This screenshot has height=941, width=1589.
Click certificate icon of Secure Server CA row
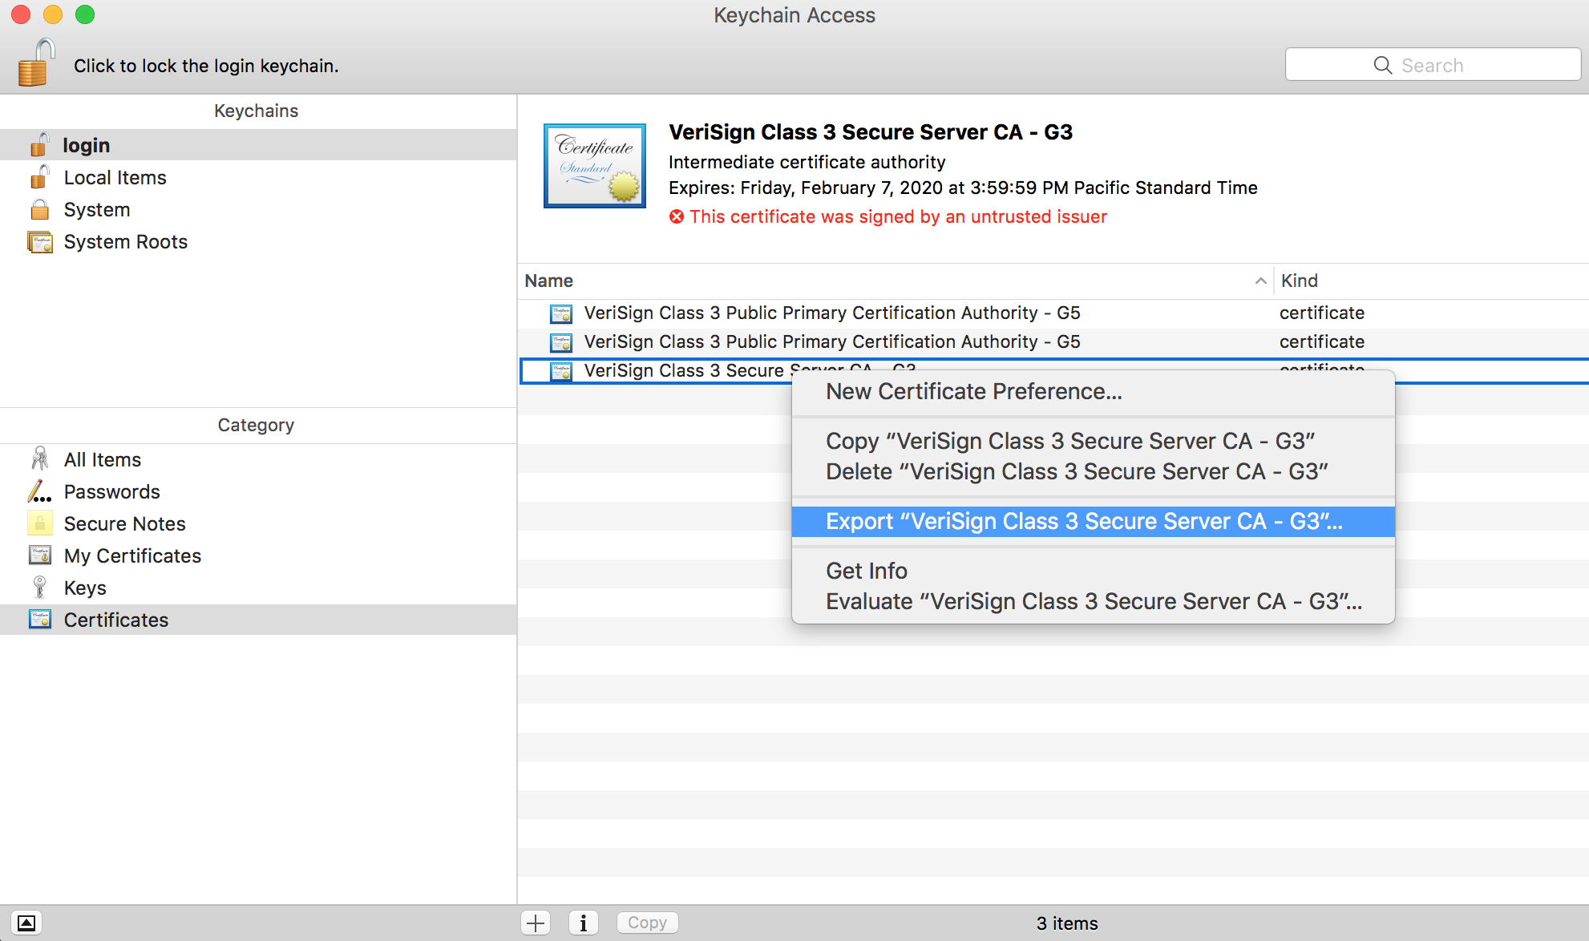pos(561,371)
